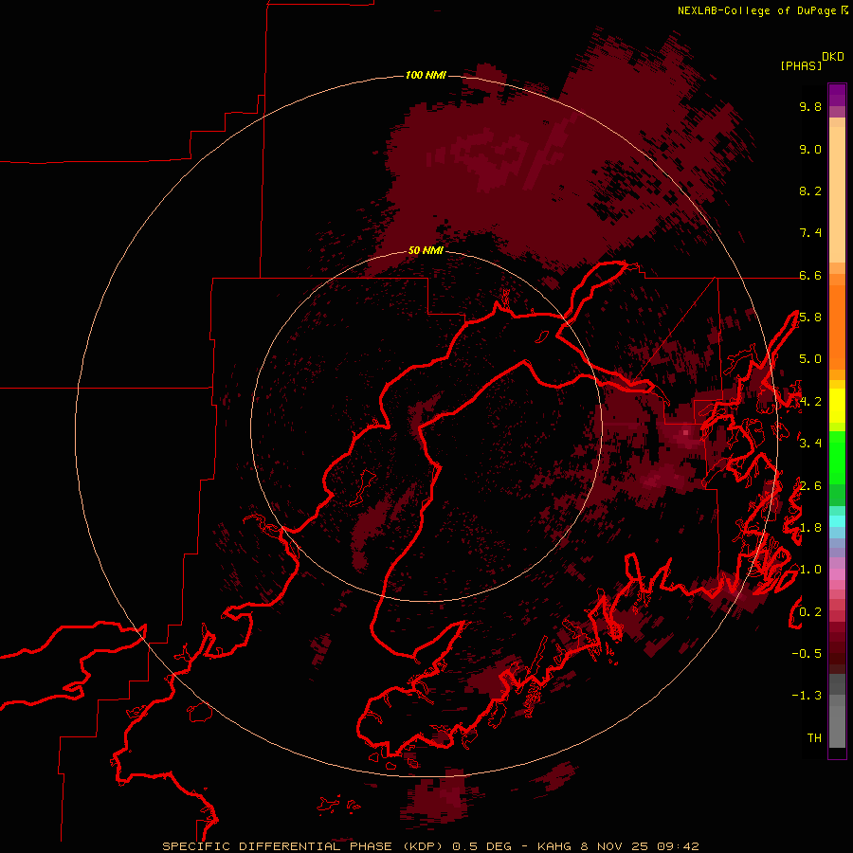
Task: Click the 5.8 scale value
Action: pos(810,318)
